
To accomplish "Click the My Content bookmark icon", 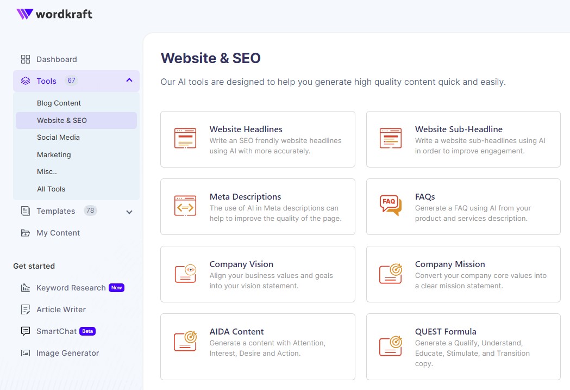I will [25, 233].
